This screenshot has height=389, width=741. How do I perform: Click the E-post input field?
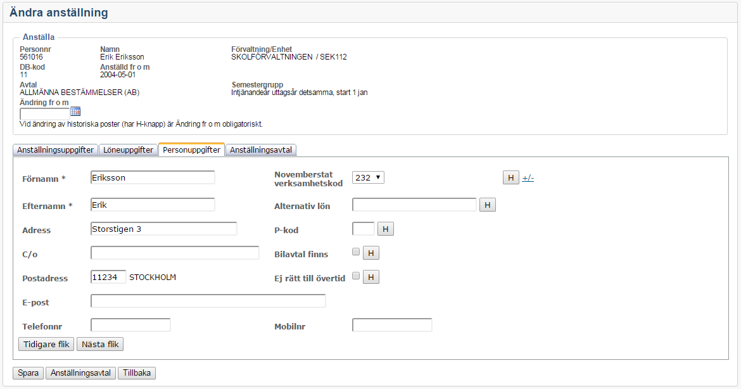[208, 301]
